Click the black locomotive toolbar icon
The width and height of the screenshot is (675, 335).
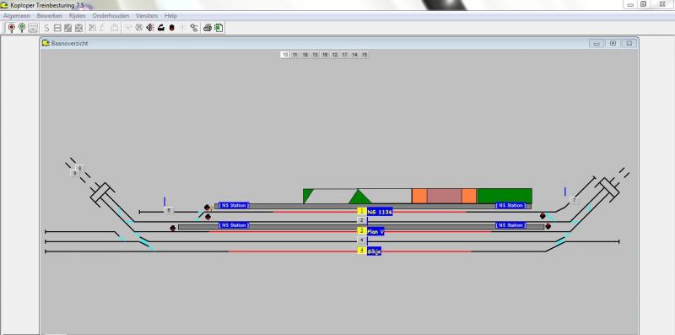[x=161, y=28]
